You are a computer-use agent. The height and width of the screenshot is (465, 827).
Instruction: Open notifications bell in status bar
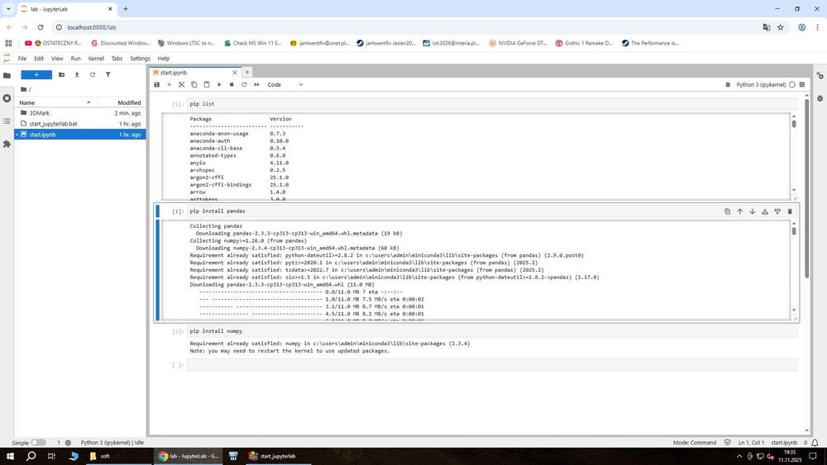tap(815, 443)
